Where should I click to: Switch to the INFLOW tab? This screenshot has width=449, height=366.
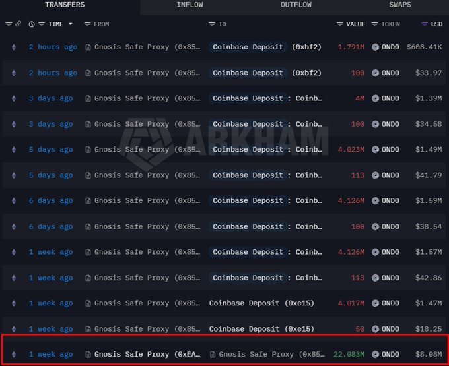190,5
